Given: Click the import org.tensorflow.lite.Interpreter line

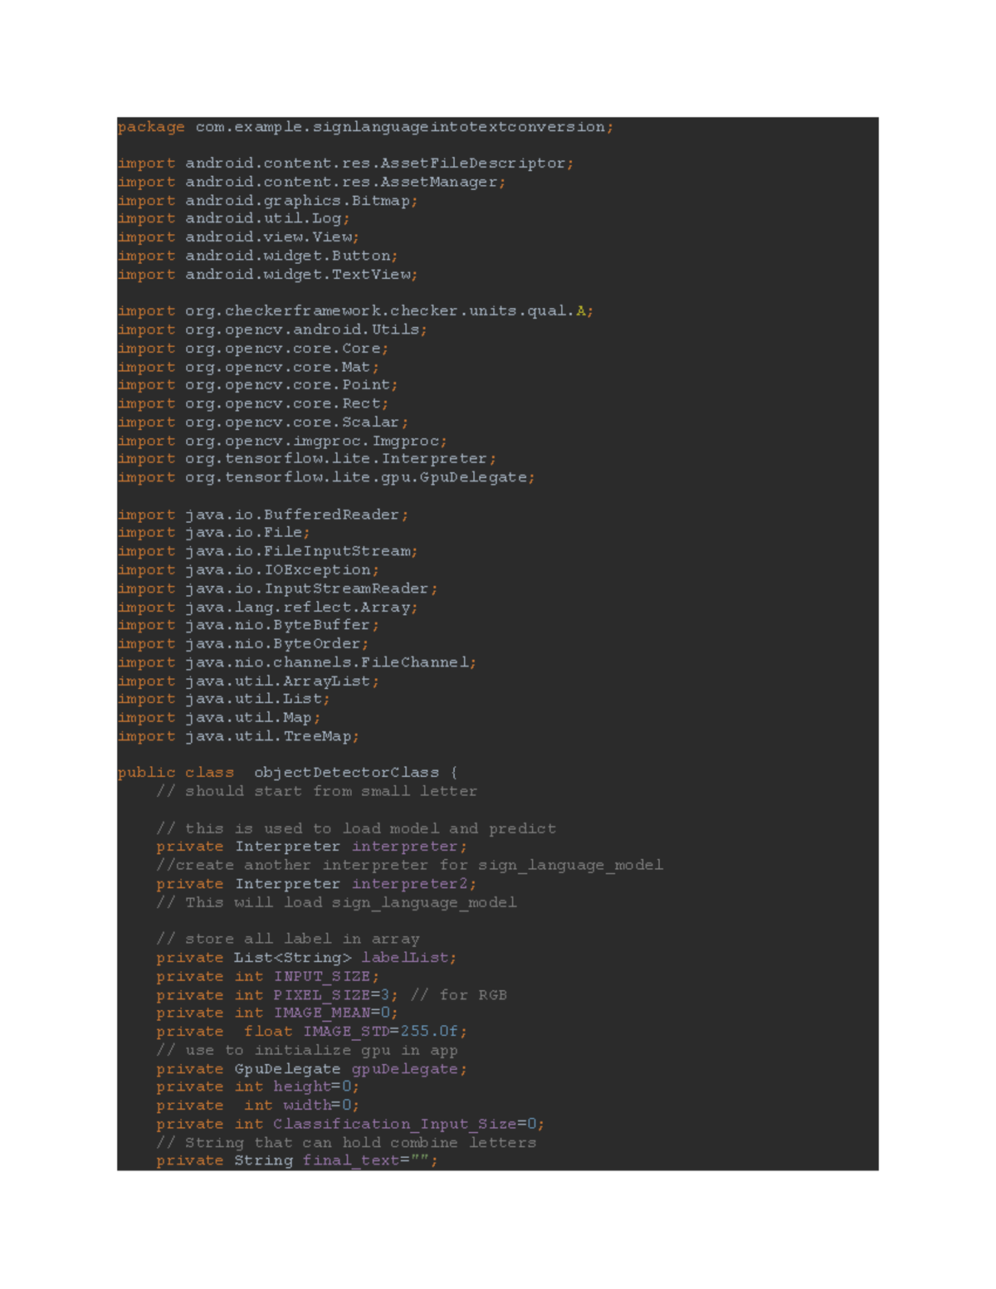Looking at the screenshot, I should [x=306, y=459].
